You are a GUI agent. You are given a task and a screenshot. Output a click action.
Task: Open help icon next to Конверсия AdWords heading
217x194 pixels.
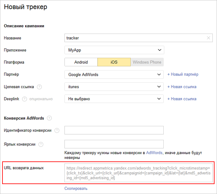[x=49, y=118]
